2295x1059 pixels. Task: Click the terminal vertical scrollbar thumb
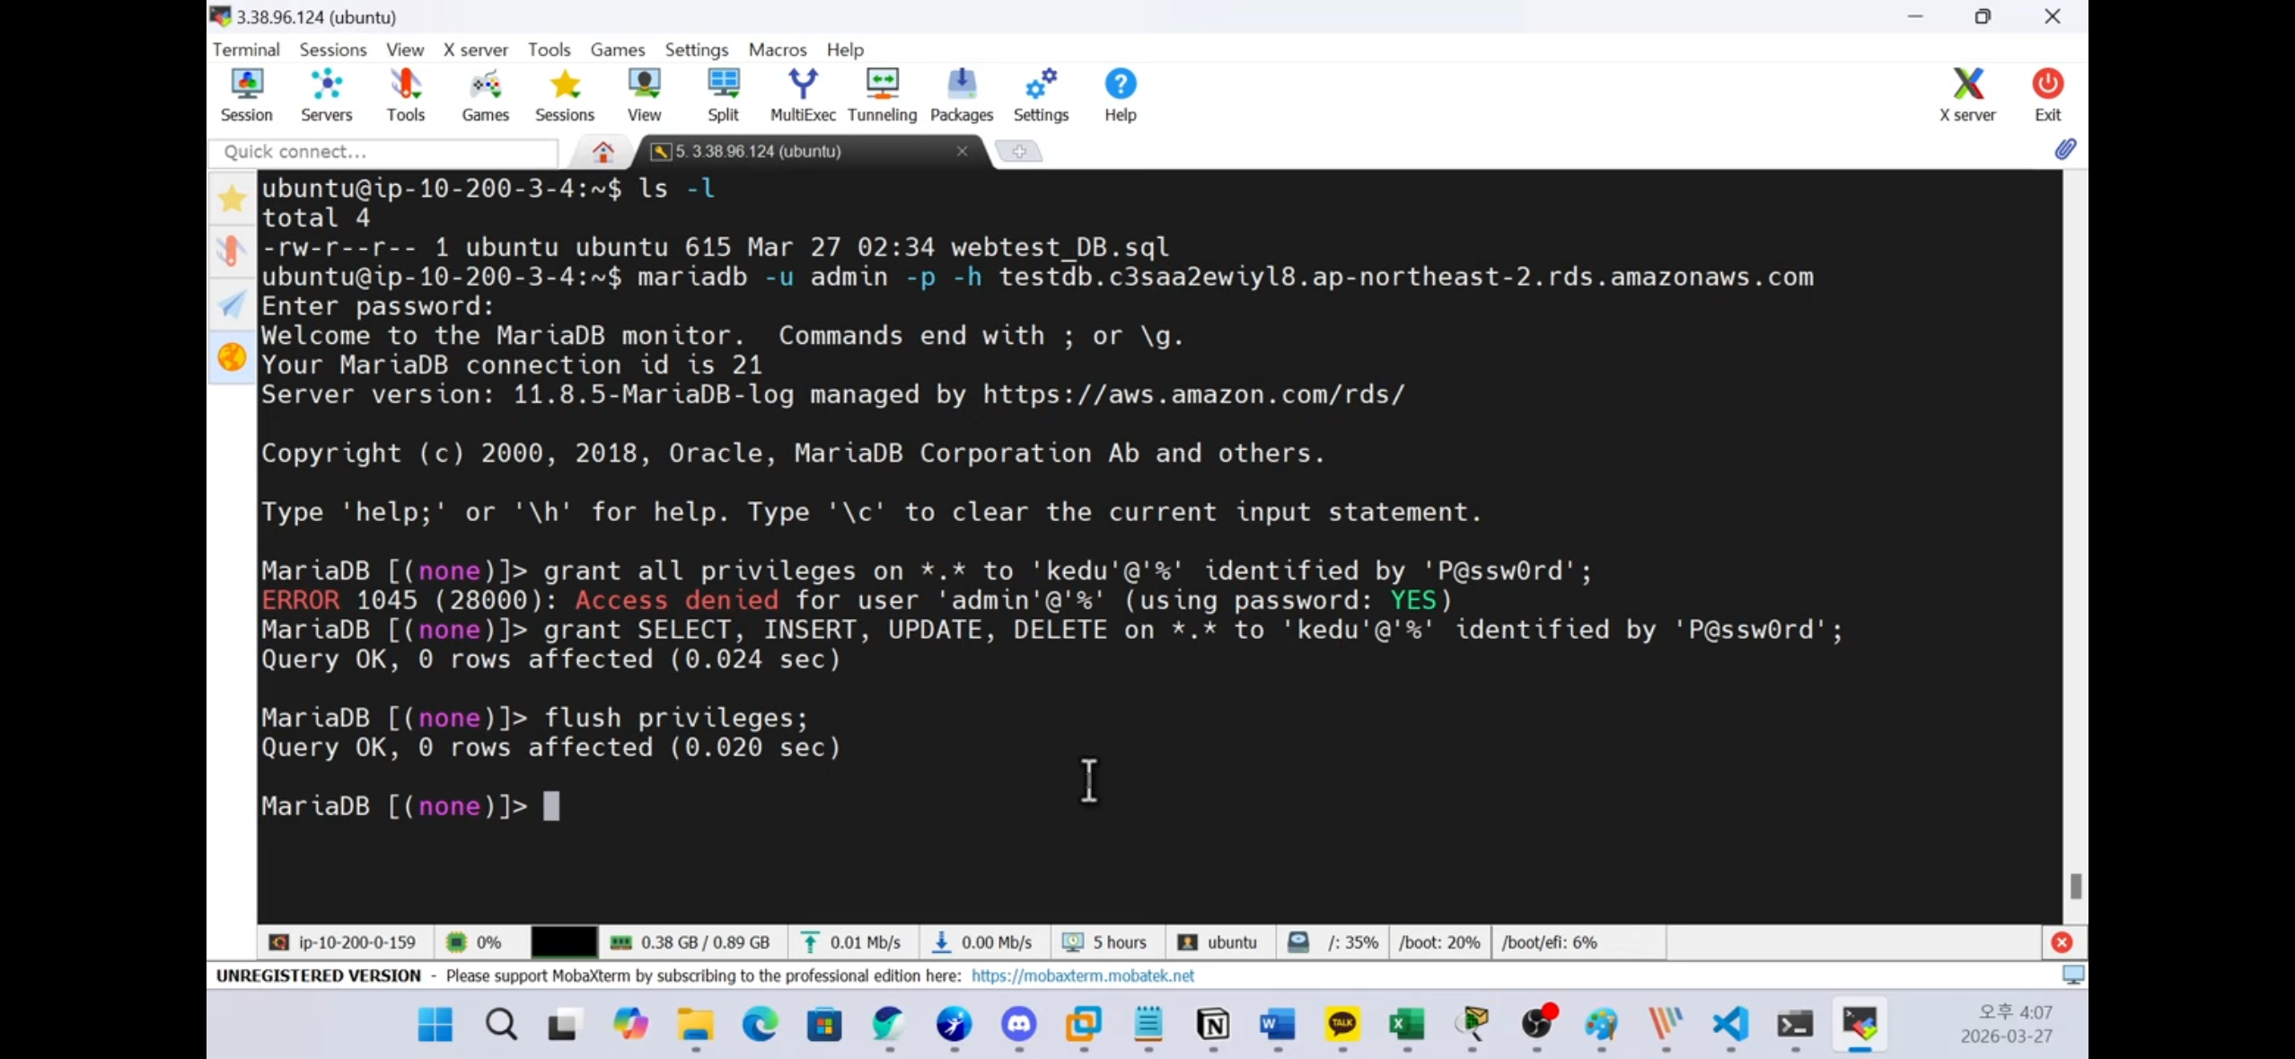[x=2075, y=886]
